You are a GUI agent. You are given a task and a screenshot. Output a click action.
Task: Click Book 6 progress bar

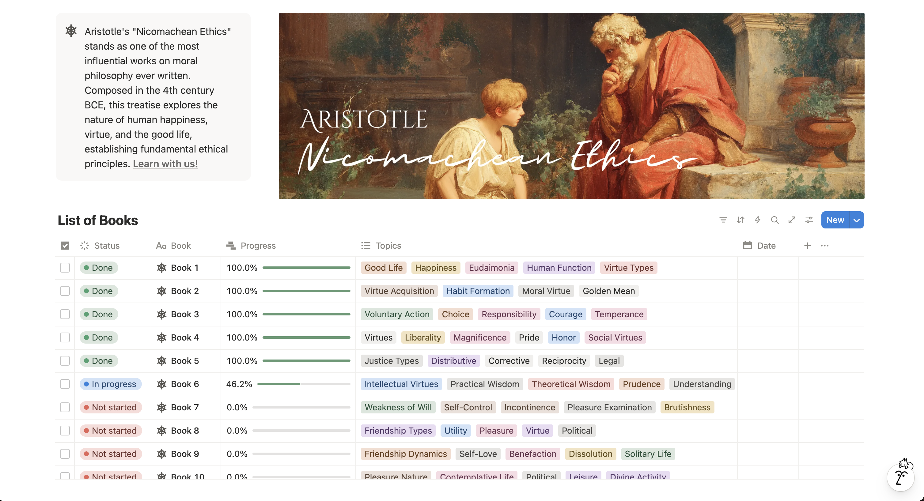pyautogui.click(x=304, y=384)
